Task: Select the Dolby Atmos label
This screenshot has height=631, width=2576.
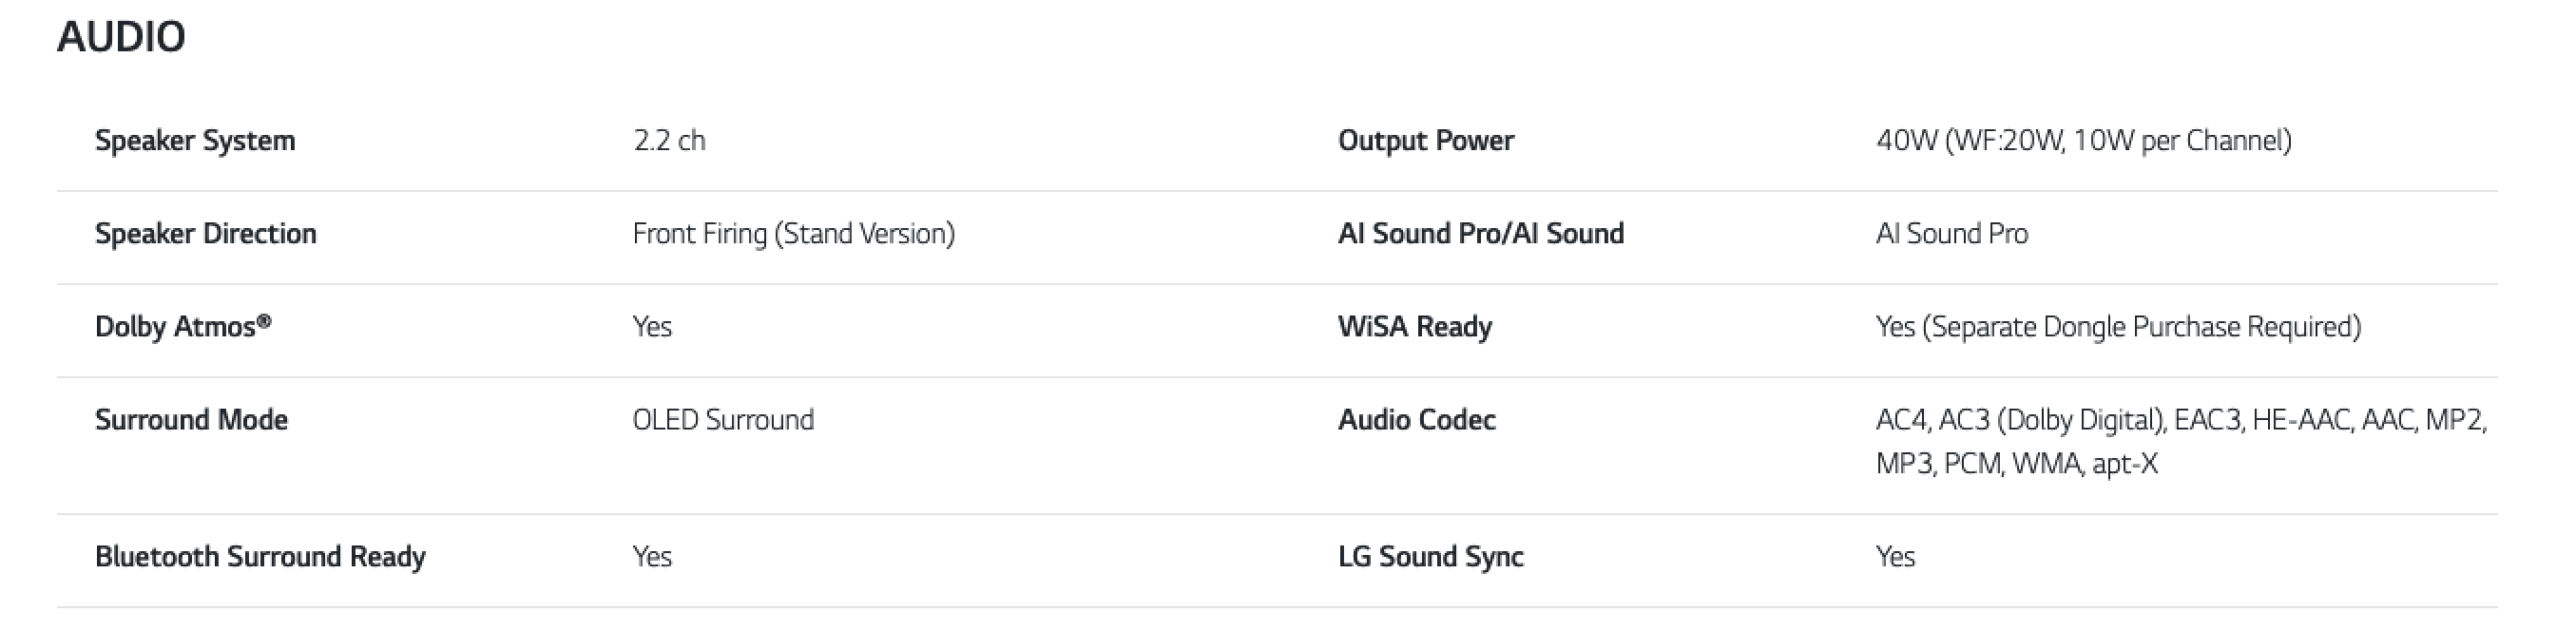Action: 183,327
